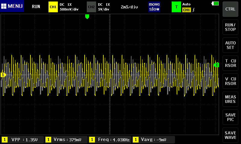This screenshot has height=144, width=241.
Task: Select the VPP 1.35V measurement readout
Action: pyautogui.click(x=23, y=139)
